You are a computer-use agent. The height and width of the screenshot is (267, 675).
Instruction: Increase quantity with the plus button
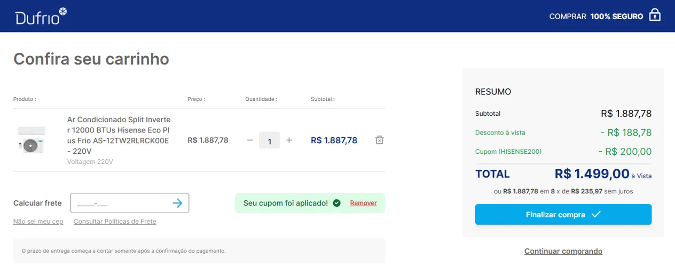289,140
